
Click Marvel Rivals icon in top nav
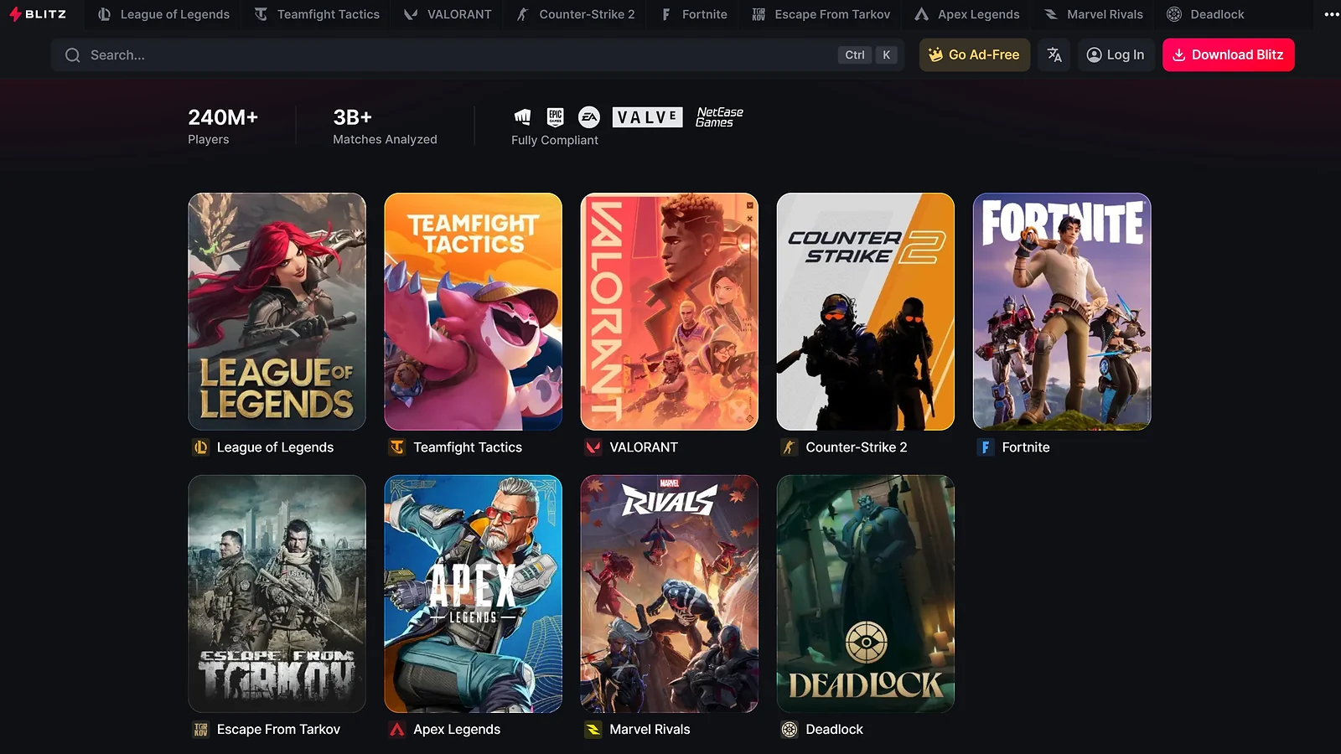(1050, 14)
